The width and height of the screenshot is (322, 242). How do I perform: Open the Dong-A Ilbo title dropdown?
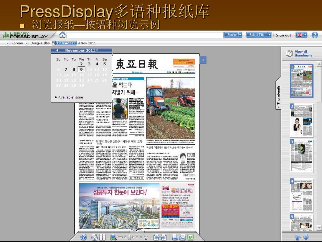coord(27,43)
